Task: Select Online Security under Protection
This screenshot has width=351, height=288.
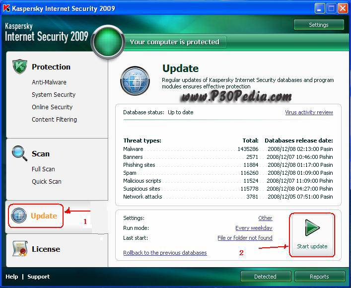Action: pyautogui.click(x=52, y=107)
